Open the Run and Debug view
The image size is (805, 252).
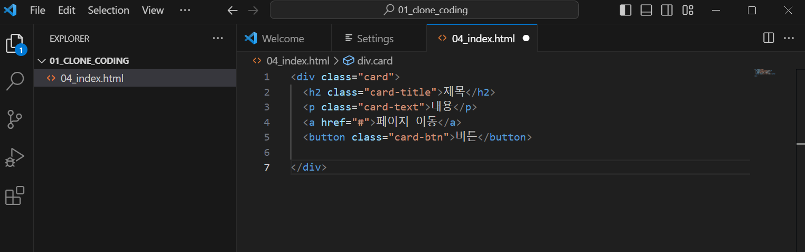coord(15,157)
